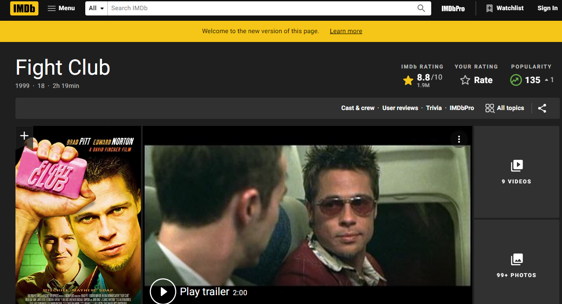Screen dimensions: 562x304
Task: Click the Fight Club poster image
Action: tap(78, 215)
